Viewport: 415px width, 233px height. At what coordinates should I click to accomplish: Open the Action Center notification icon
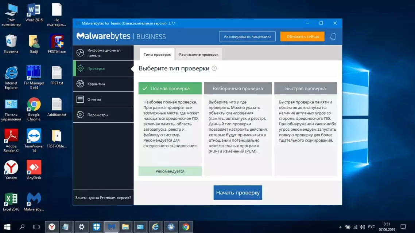(x=403, y=227)
